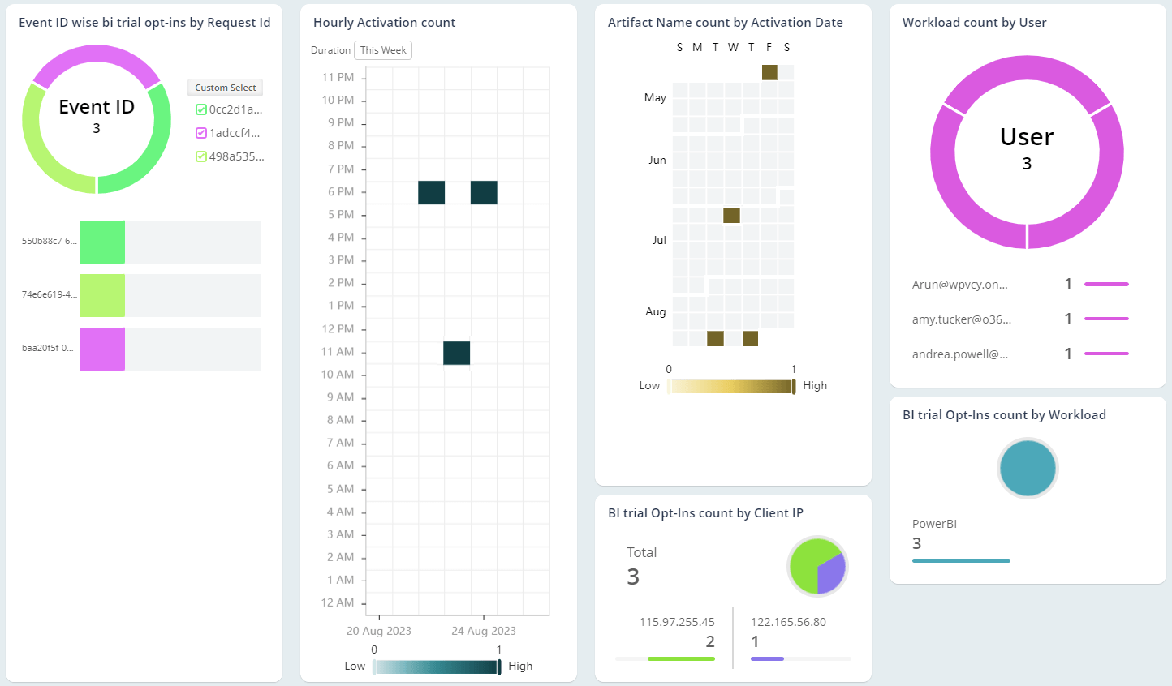The height and width of the screenshot is (686, 1172).
Task: Check the 0cc2d1a request filter checkbox
Action: (x=201, y=109)
